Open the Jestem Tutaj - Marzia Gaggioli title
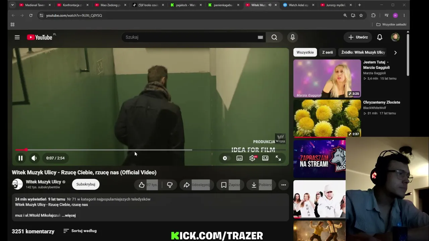This screenshot has width=429, height=241. point(376,65)
